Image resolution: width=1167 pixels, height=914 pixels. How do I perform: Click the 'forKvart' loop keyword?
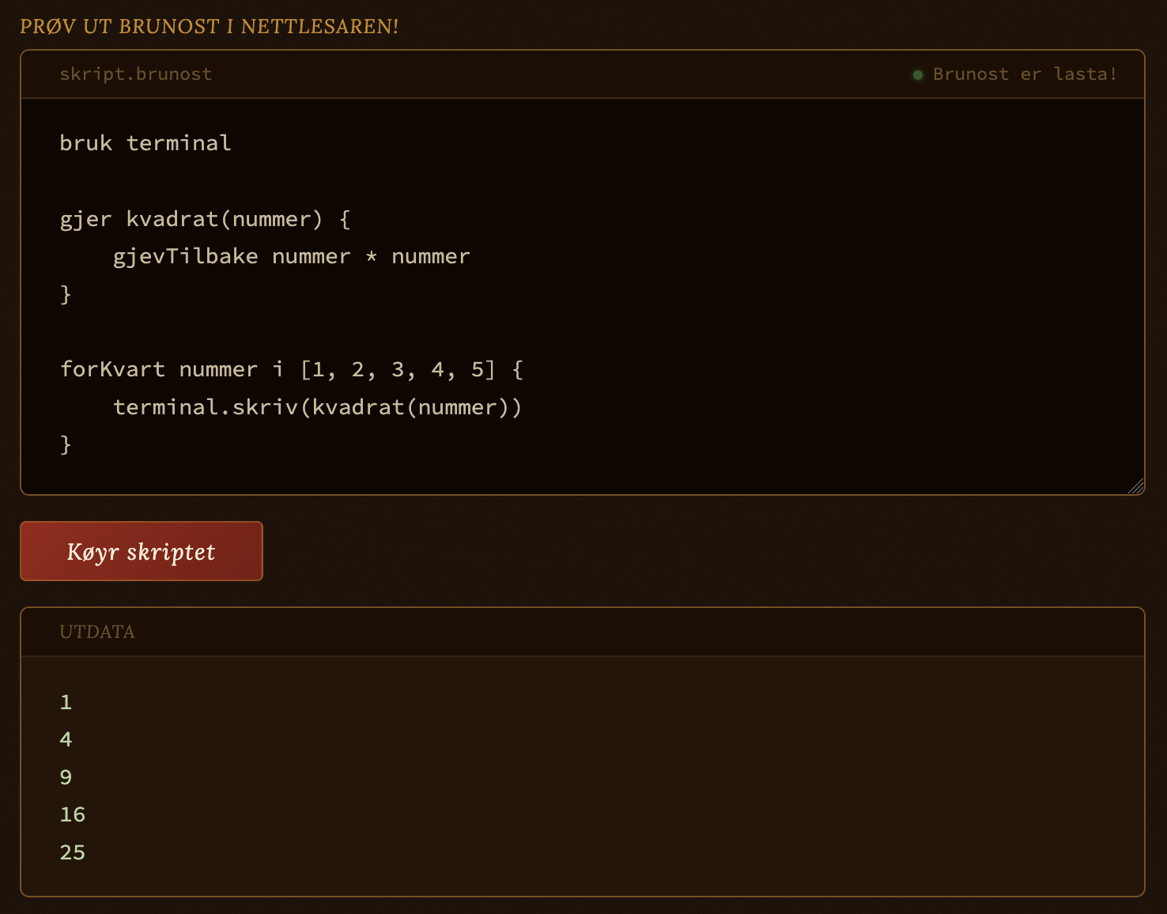point(112,370)
